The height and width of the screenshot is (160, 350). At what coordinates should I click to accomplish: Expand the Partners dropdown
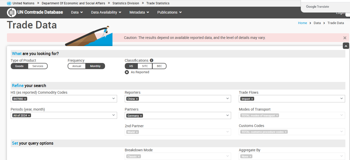coord(228,115)
